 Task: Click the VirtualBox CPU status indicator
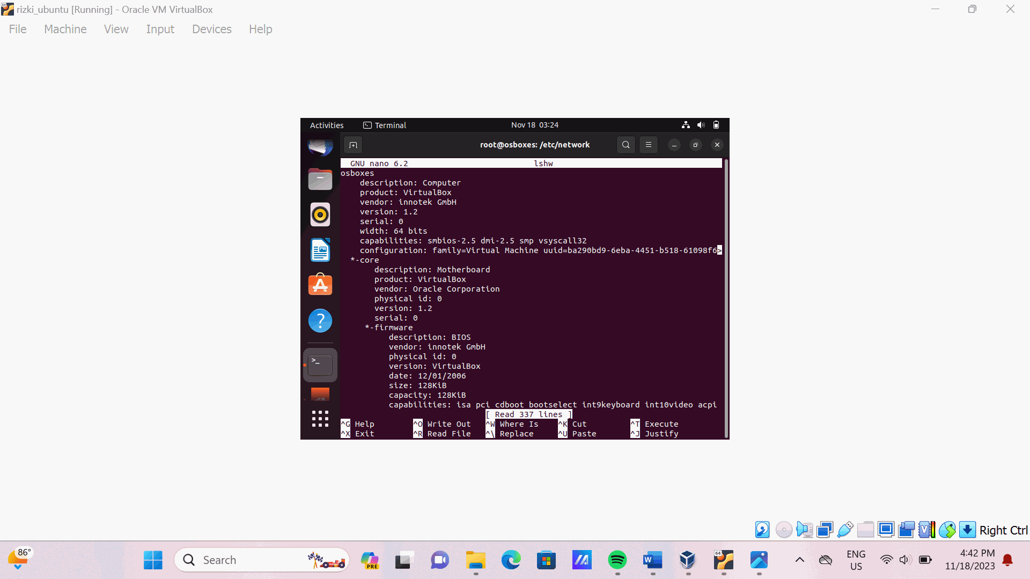(x=927, y=530)
